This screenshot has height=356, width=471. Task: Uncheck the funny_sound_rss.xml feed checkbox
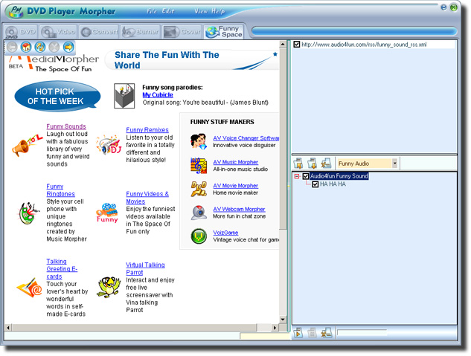(298, 45)
